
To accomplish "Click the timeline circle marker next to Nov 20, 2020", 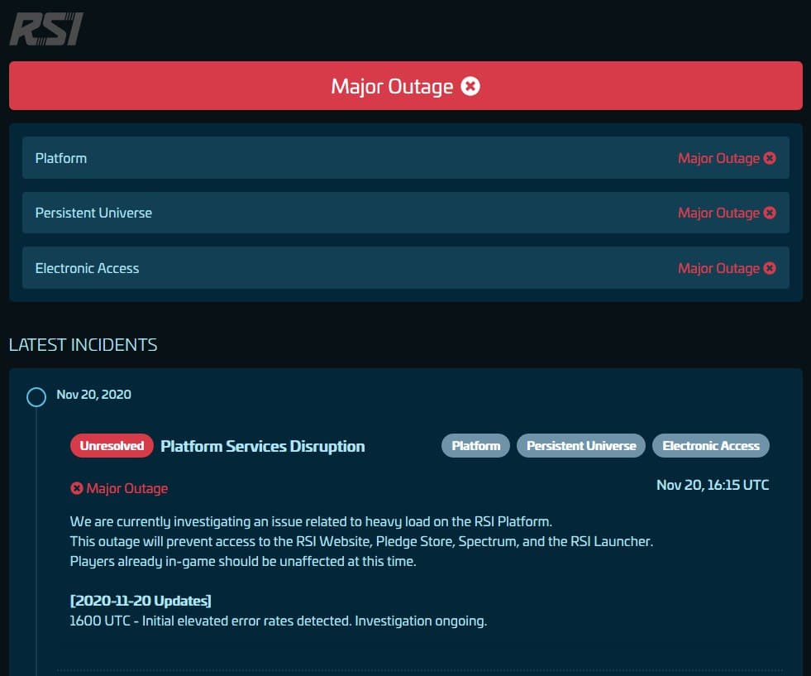I will (x=36, y=397).
